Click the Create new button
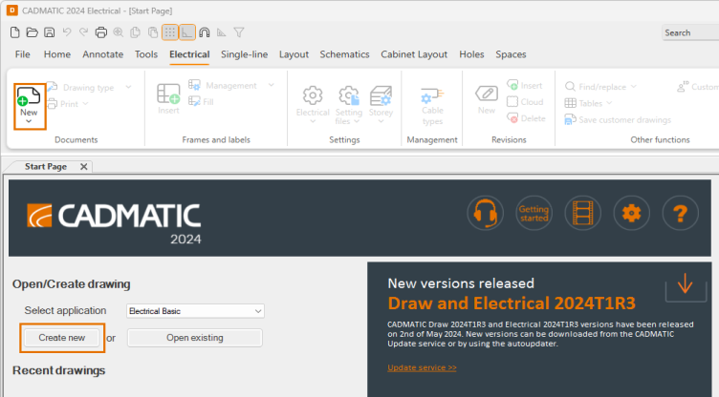Viewport: 719px width, 397px height. 62,338
